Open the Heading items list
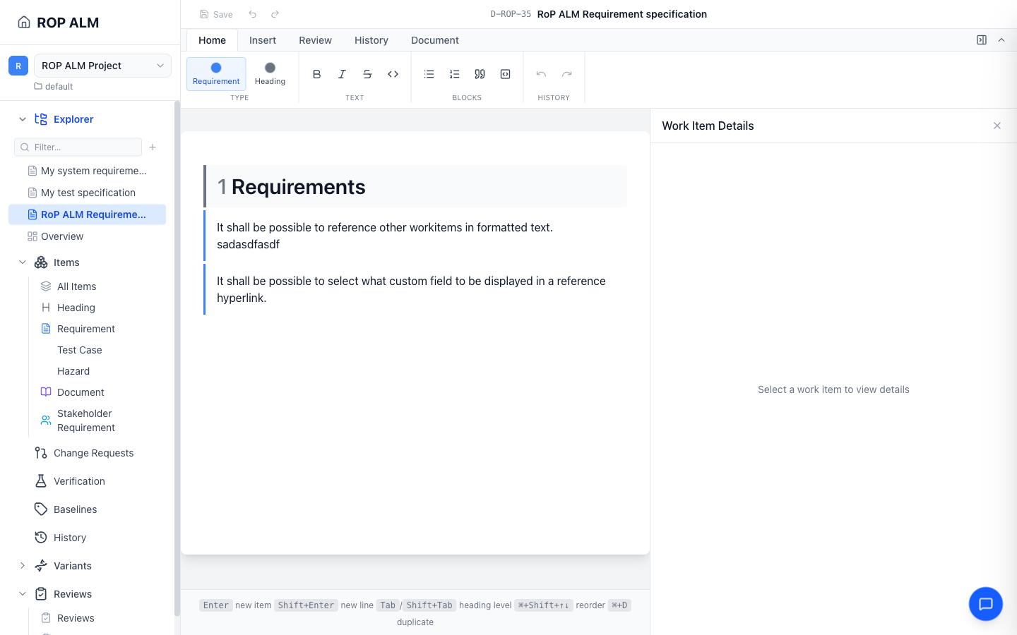Screen dimensions: 1017x635 click(x=76, y=308)
